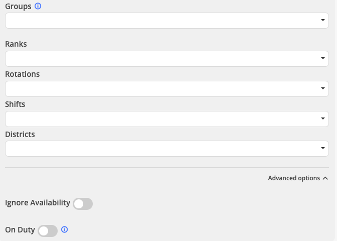Click the Groups field label
The image size is (337, 241).
pyautogui.click(x=18, y=7)
